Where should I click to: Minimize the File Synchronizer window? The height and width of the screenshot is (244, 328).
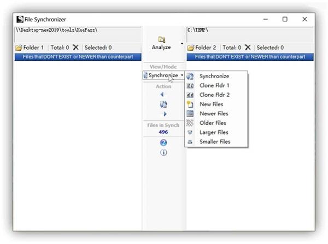pyautogui.click(x=266, y=19)
